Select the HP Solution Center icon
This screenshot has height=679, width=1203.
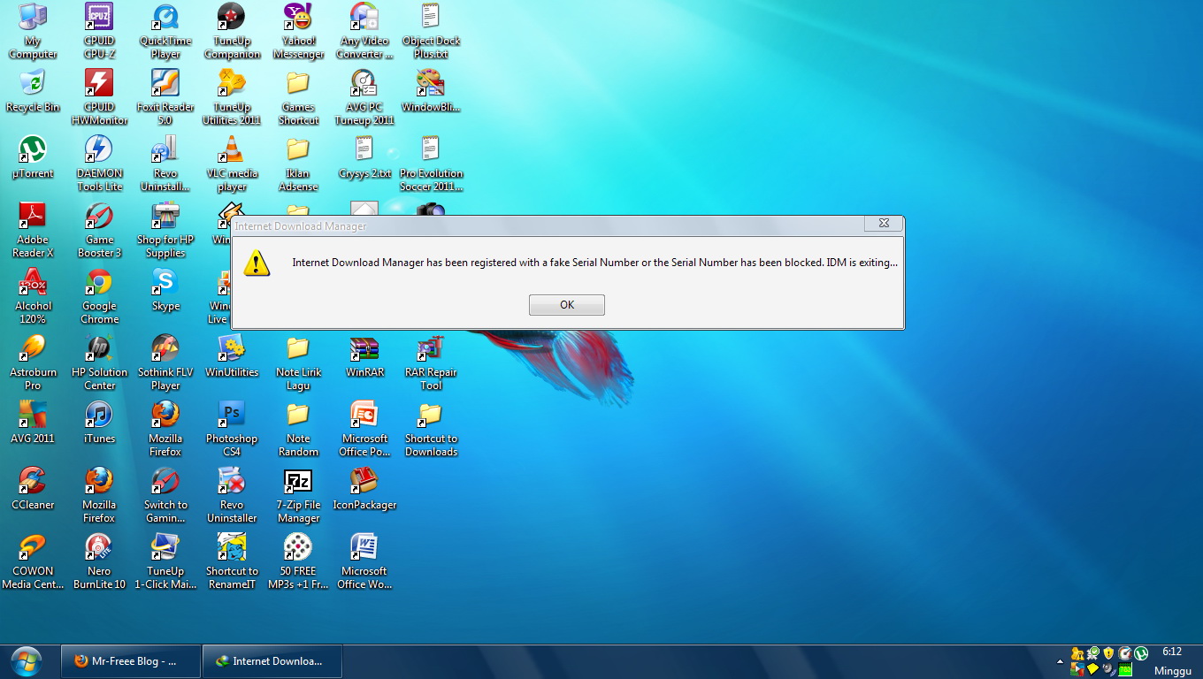coord(99,362)
